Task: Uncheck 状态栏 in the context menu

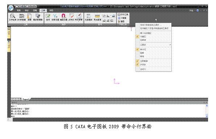Action: point(153,65)
